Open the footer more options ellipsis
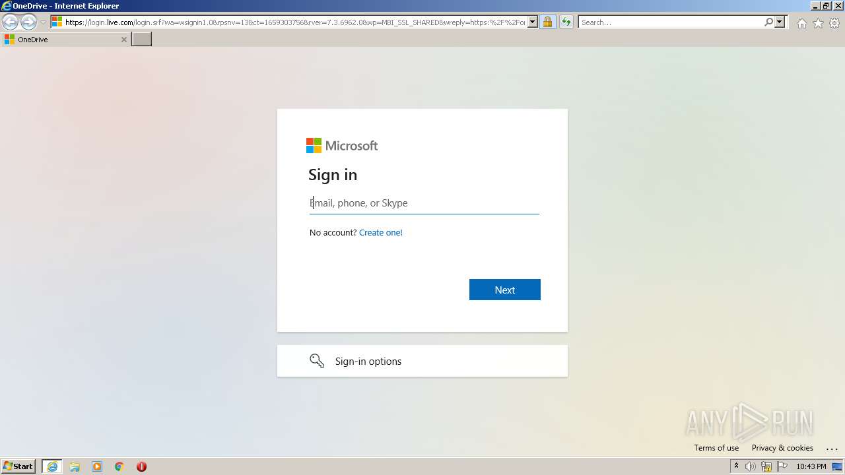Screen dimensions: 845x475 coord(832,449)
